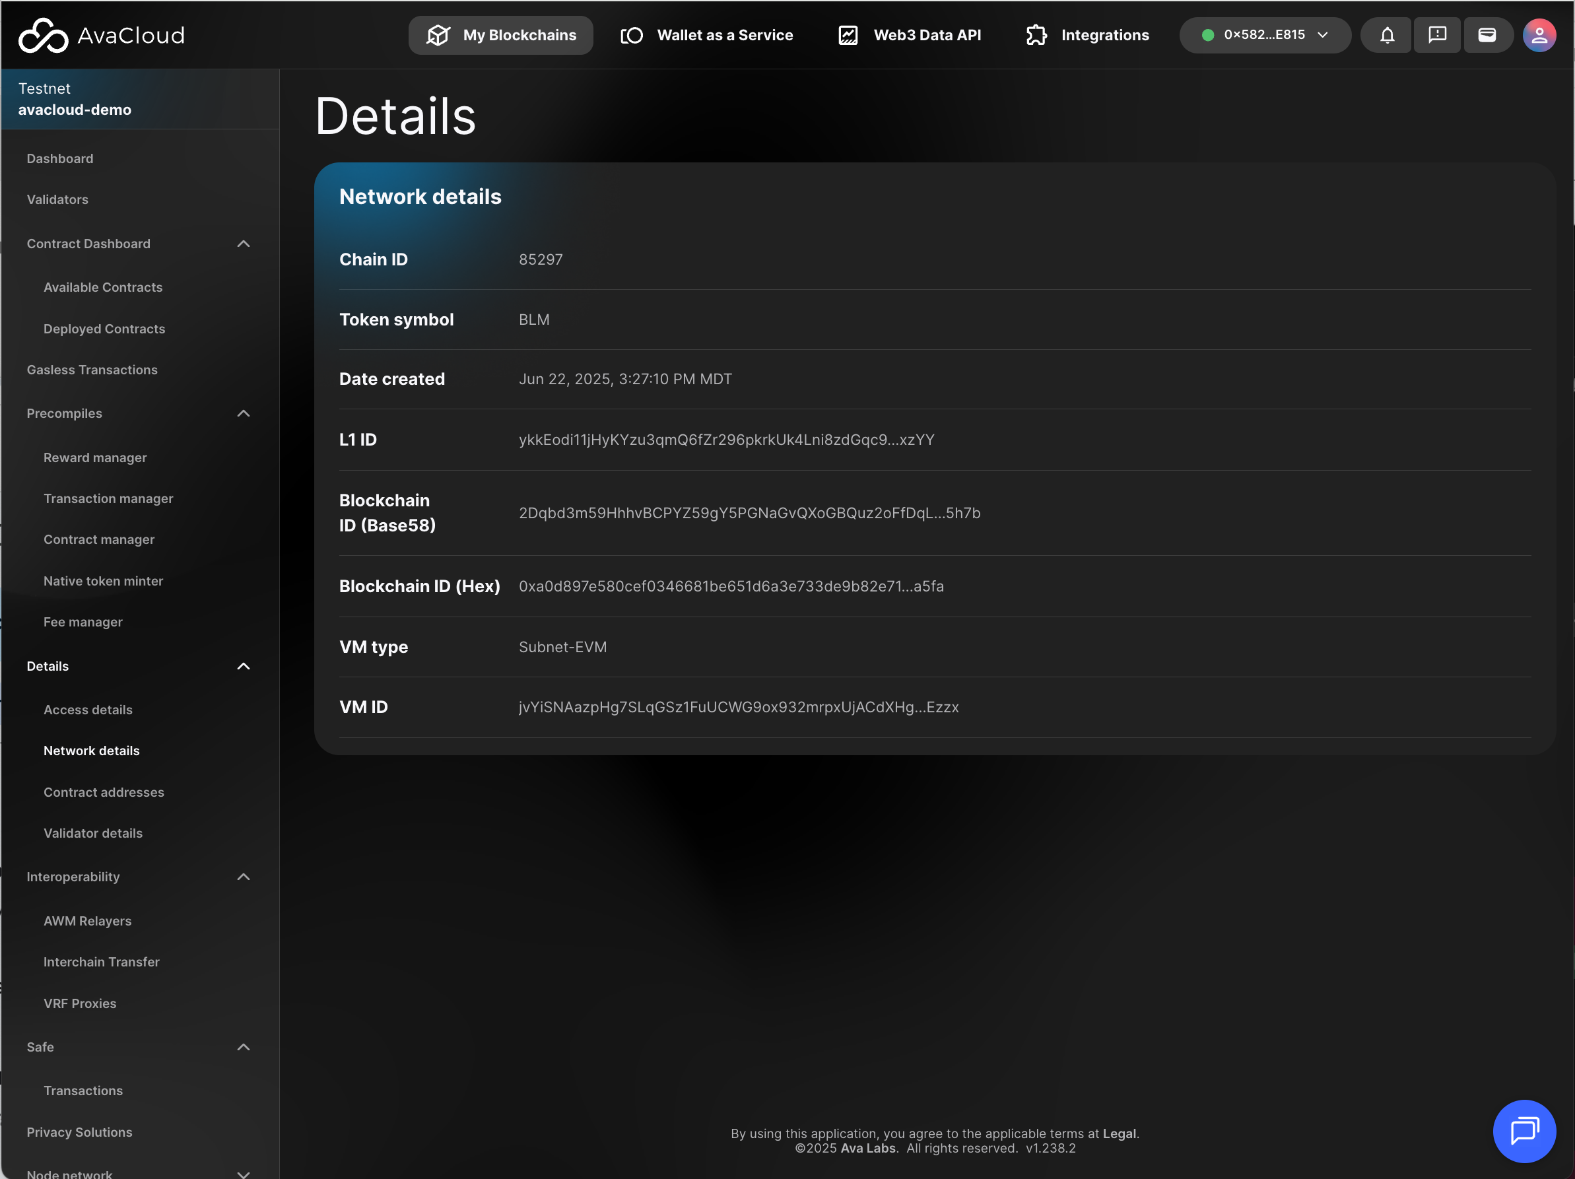This screenshot has width=1575, height=1179.
Task: Click the billing card icon
Action: click(x=1487, y=35)
